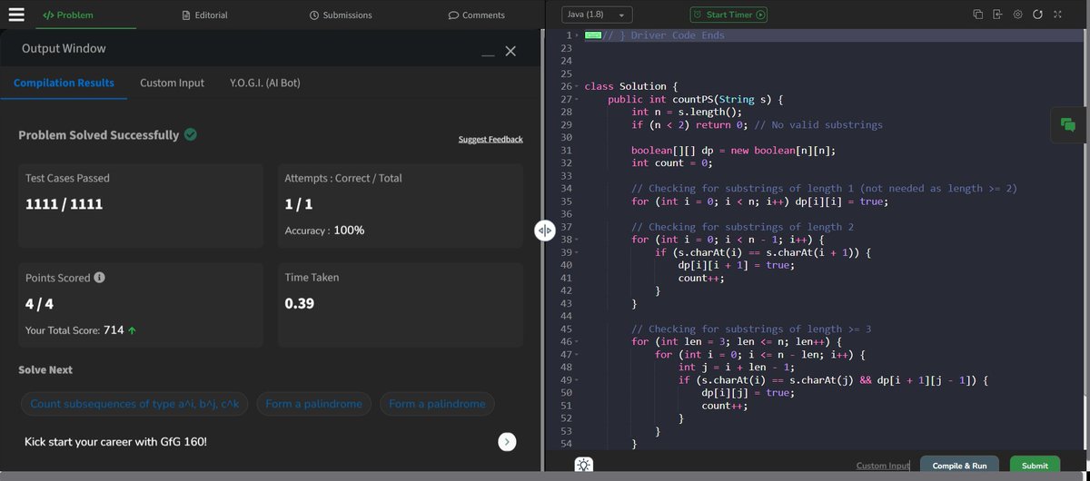This screenshot has width=1090, height=481.
Task: Expand folded driver code at line 1
Action: 578,35
